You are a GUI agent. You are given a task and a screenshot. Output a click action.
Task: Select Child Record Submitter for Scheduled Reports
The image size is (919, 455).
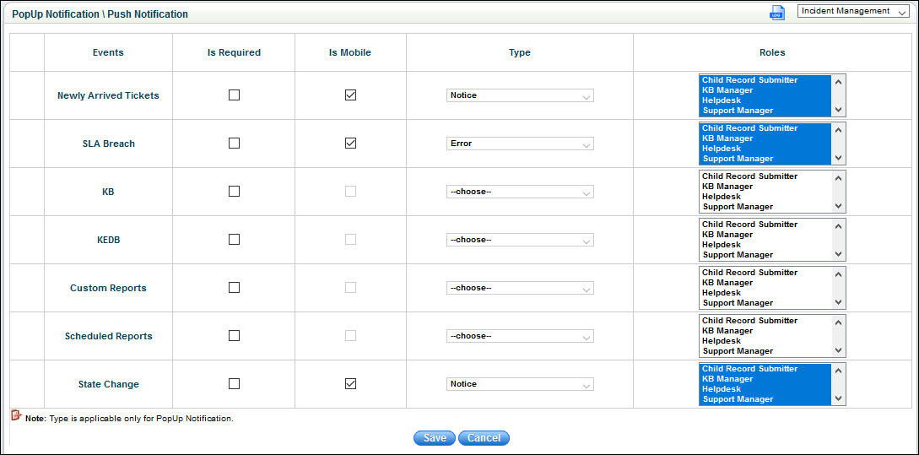pyautogui.click(x=765, y=320)
